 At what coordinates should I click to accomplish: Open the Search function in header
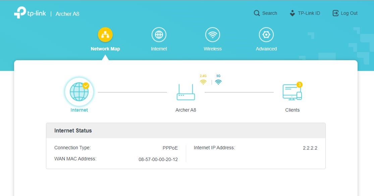click(265, 13)
